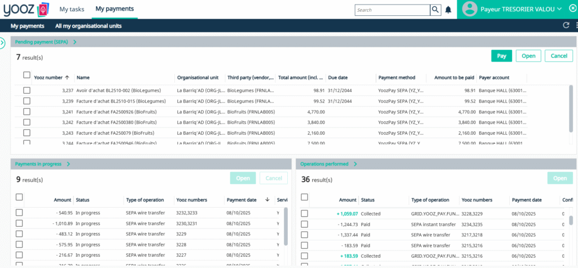Click the logout circle-X icon
578x268 pixels.
[x=571, y=8]
